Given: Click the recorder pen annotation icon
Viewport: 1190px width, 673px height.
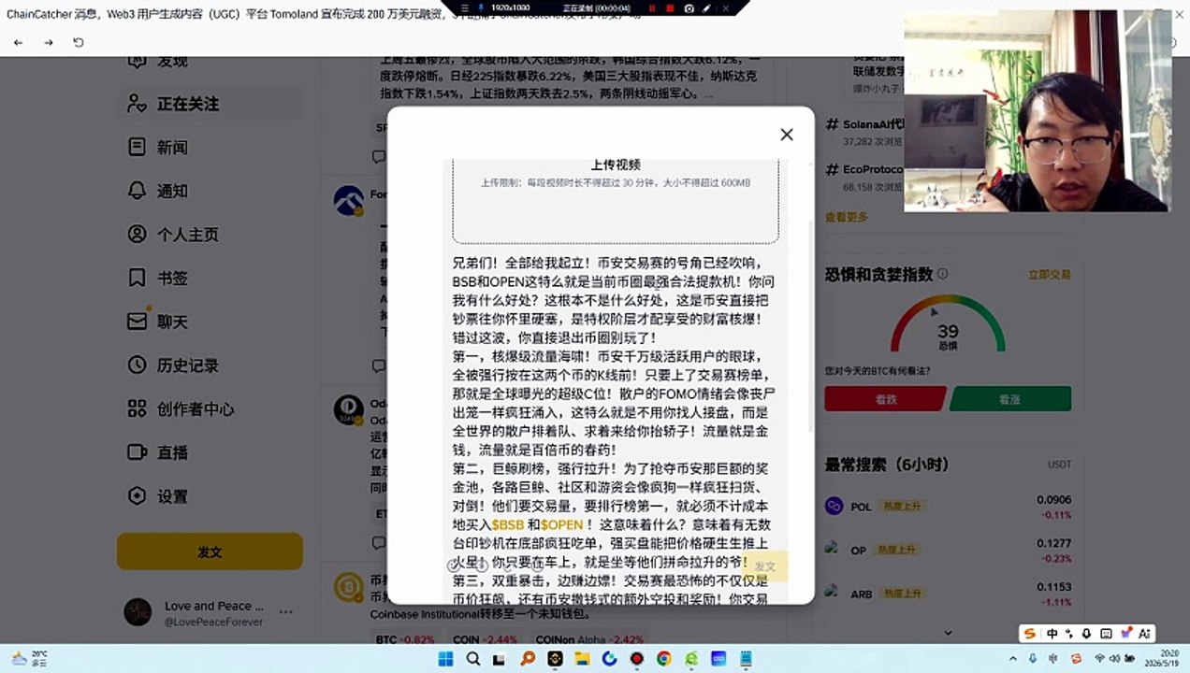Looking at the screenshot, I should [x=707, y=7].
